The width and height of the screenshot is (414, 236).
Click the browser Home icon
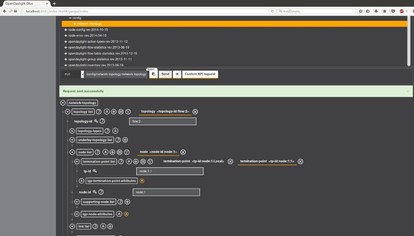click(384, 11)
